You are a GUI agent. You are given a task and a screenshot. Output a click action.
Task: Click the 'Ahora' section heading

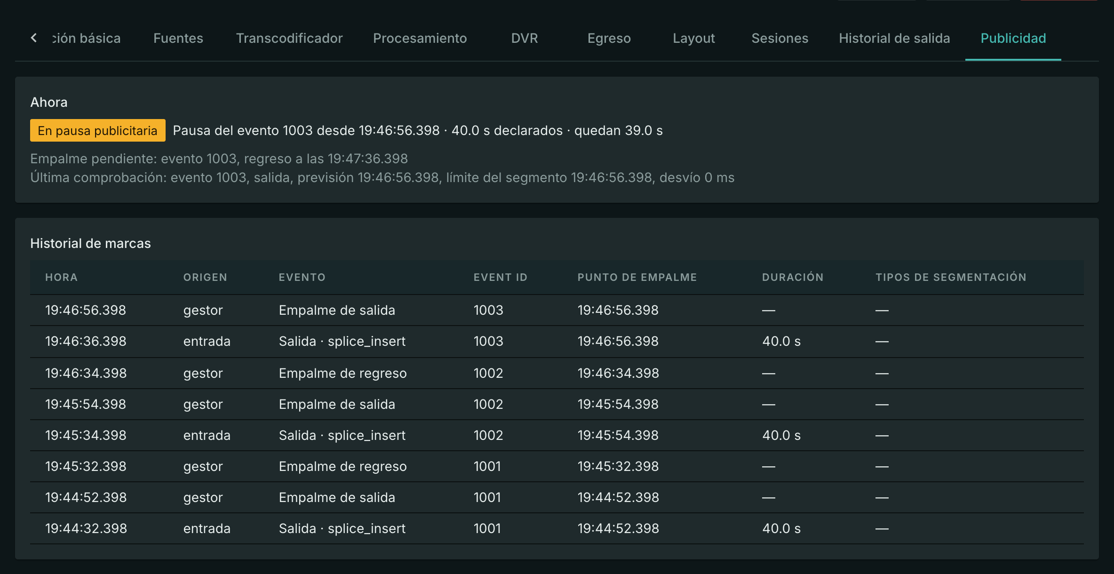49,102
